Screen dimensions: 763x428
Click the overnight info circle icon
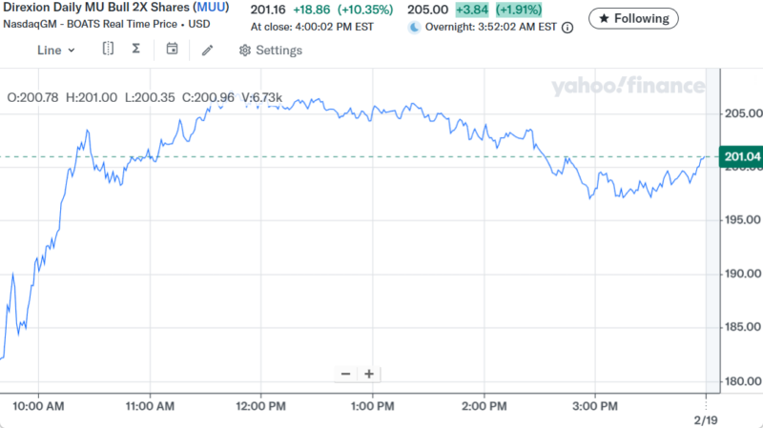(x=567, y=28)
